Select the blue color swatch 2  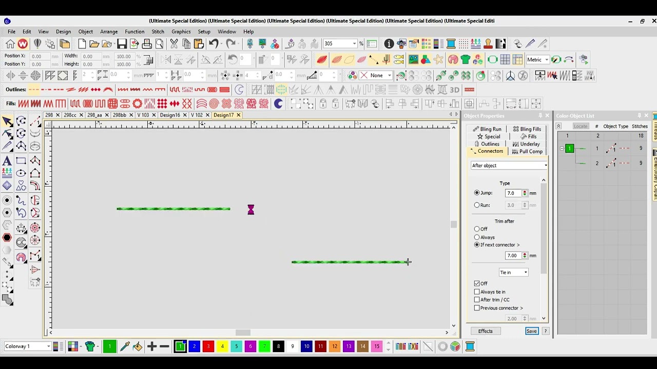(194, 347)
